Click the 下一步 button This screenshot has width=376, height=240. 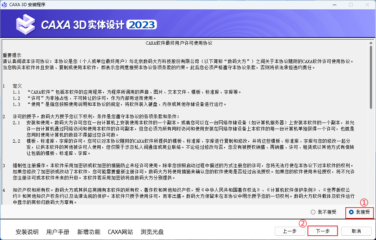click(323, 231)
